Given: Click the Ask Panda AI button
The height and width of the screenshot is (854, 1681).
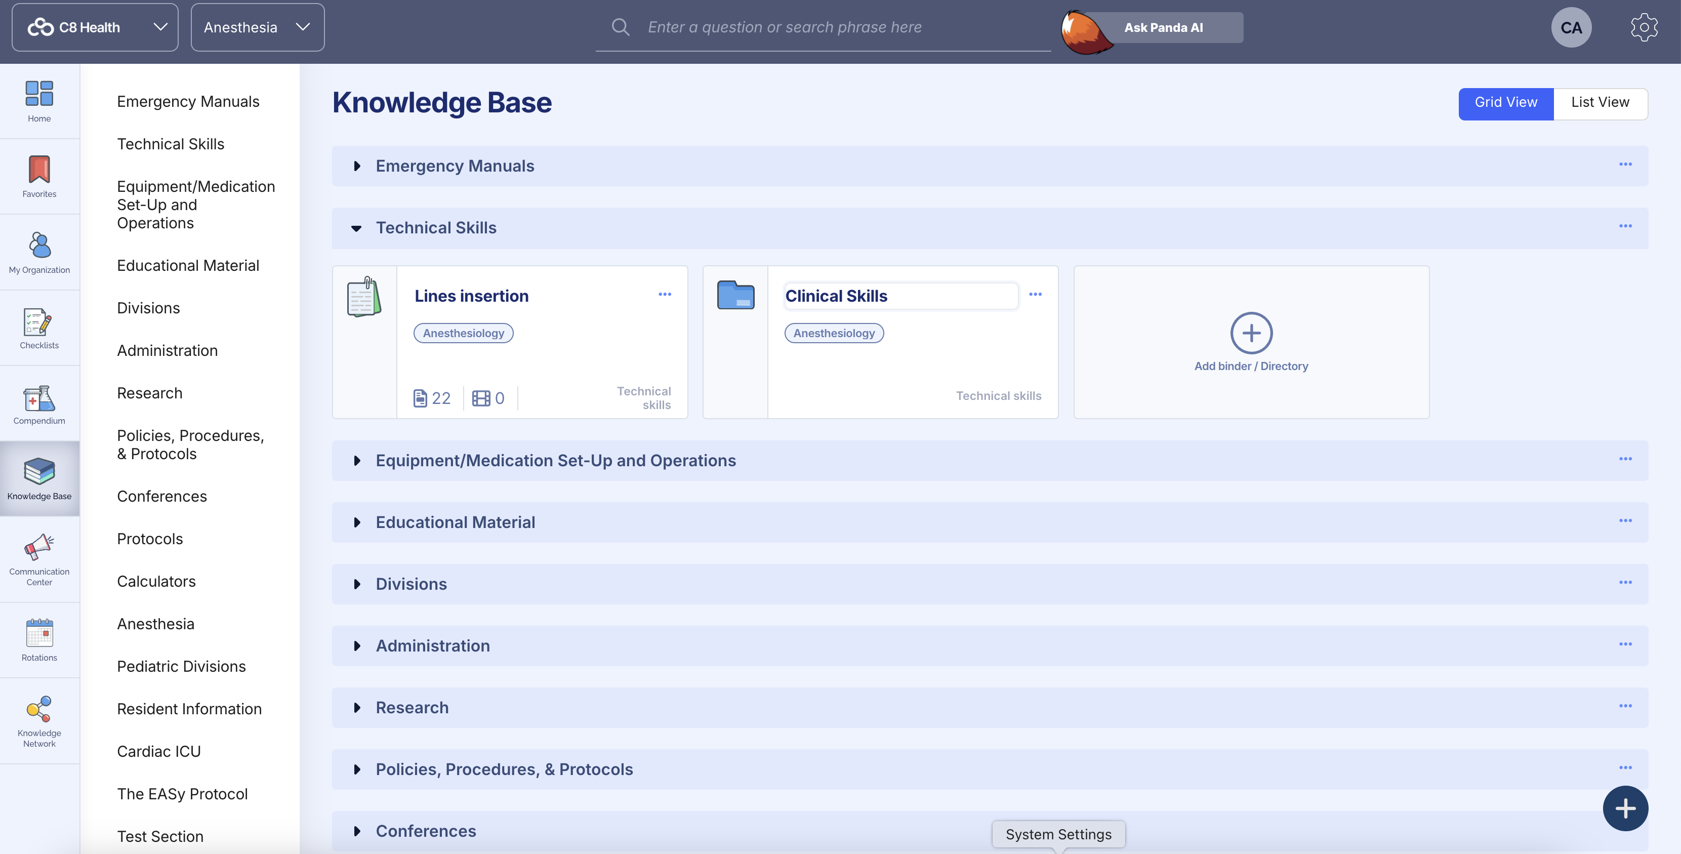Looking at the screenshot, I should 1164,27.
